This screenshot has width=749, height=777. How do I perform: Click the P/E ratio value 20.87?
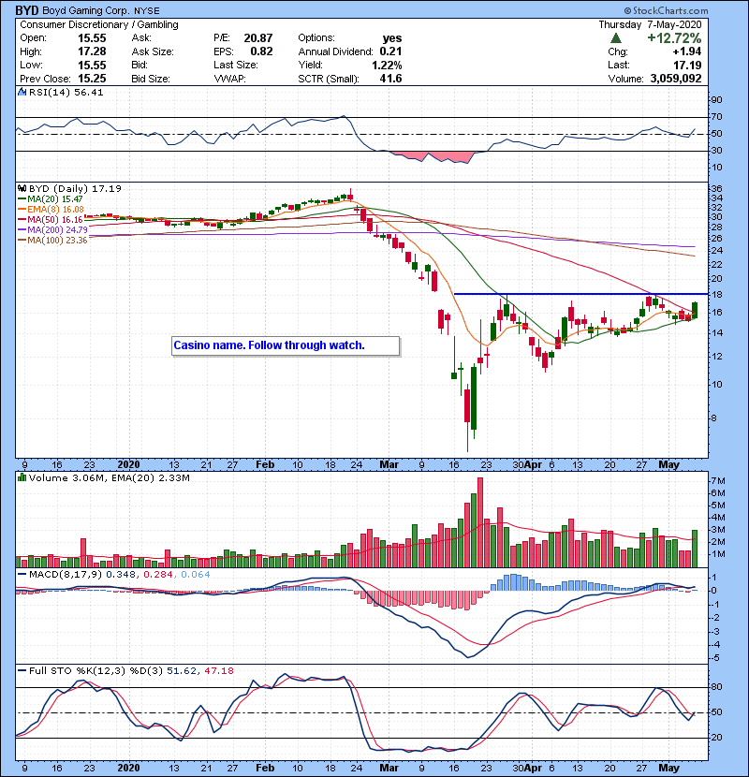coord(258,38)
